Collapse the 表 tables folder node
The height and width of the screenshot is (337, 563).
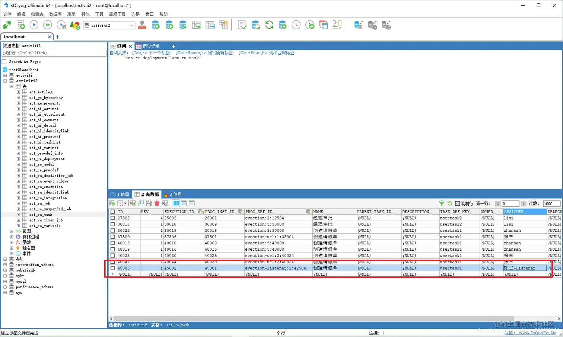[12, 86]
